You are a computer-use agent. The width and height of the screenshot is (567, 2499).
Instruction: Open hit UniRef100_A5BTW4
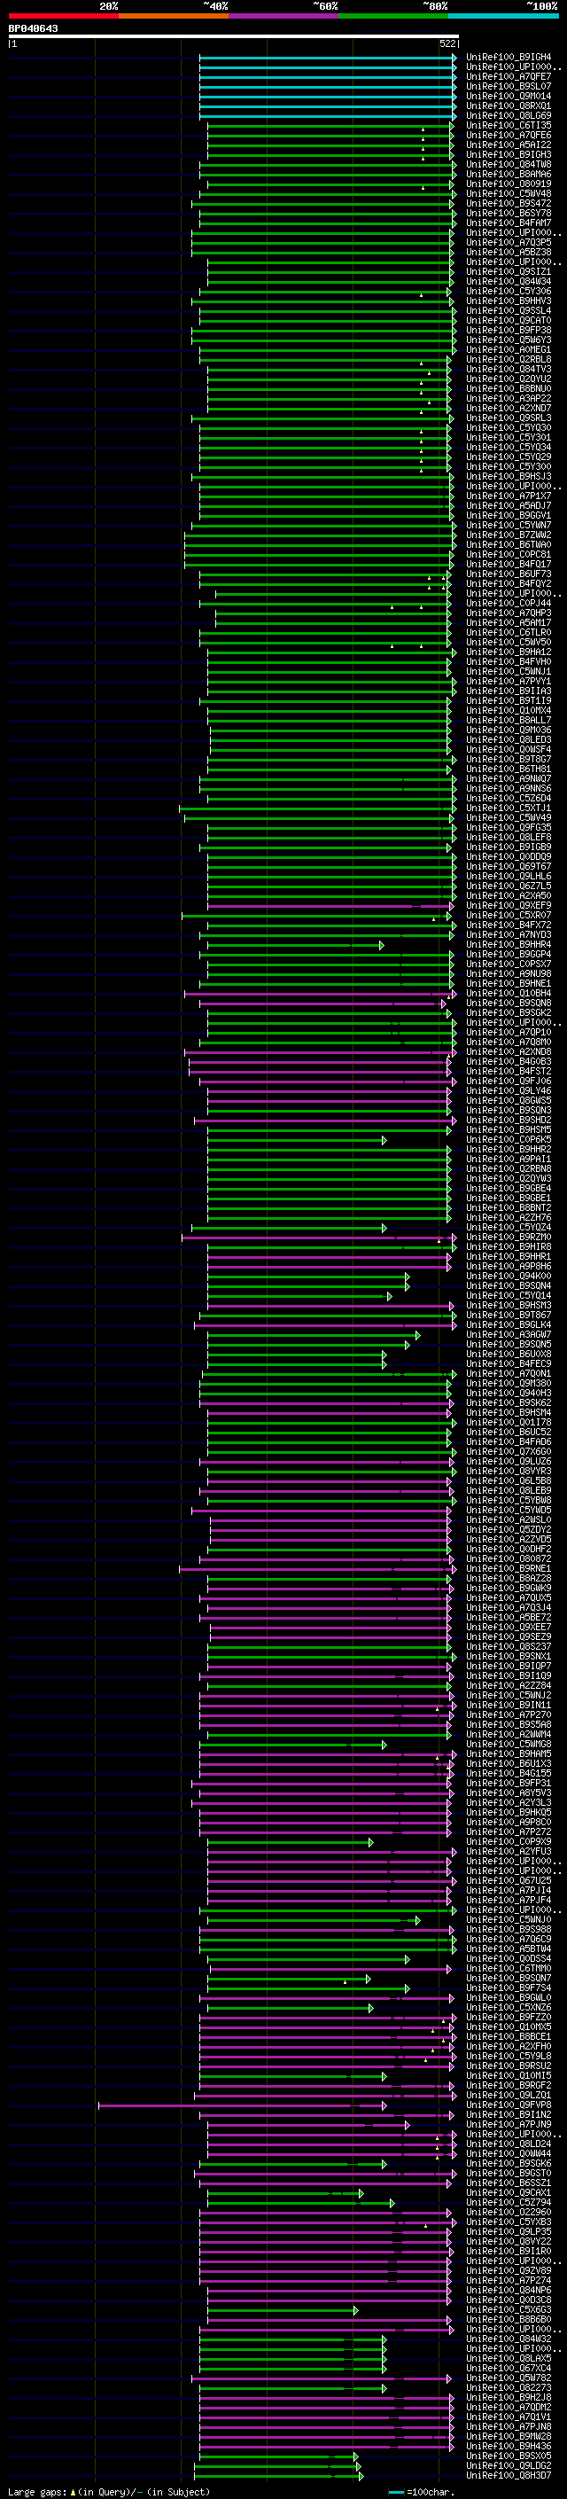point(508,1949)
